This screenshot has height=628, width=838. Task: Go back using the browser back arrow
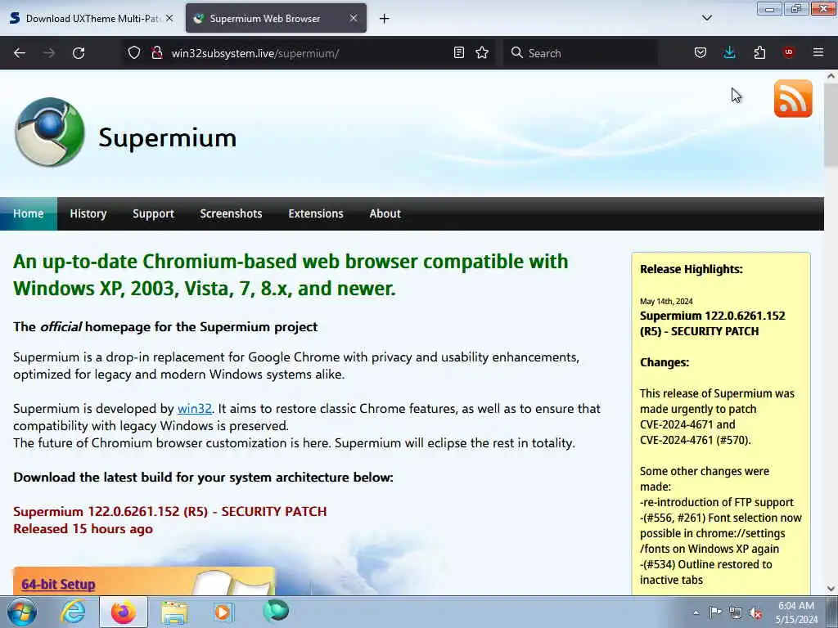tap(20, 53)
